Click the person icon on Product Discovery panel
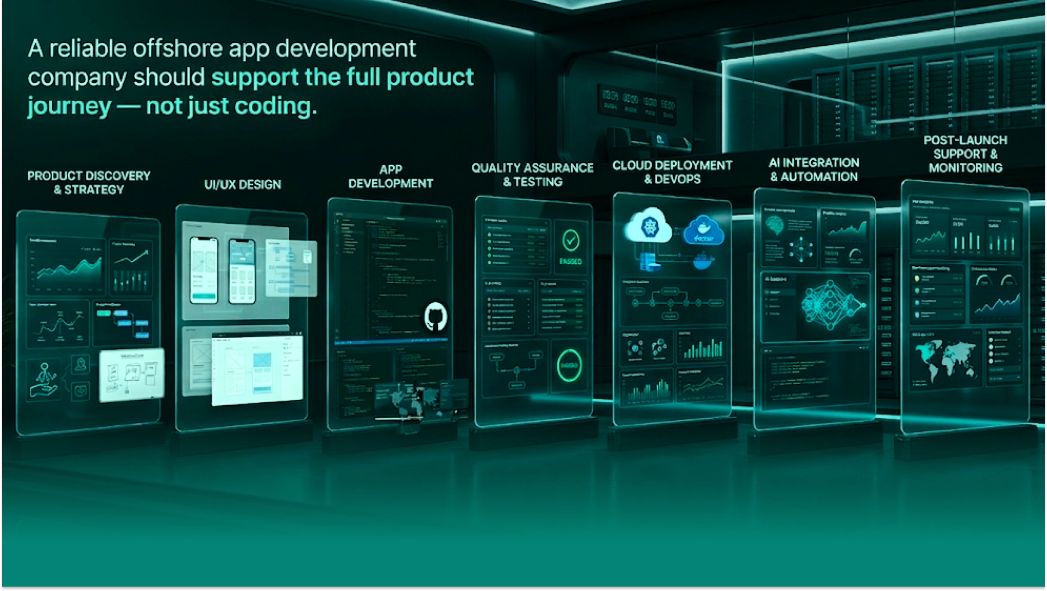Viewport: 1047px width, 591px height. click(45, 379)
